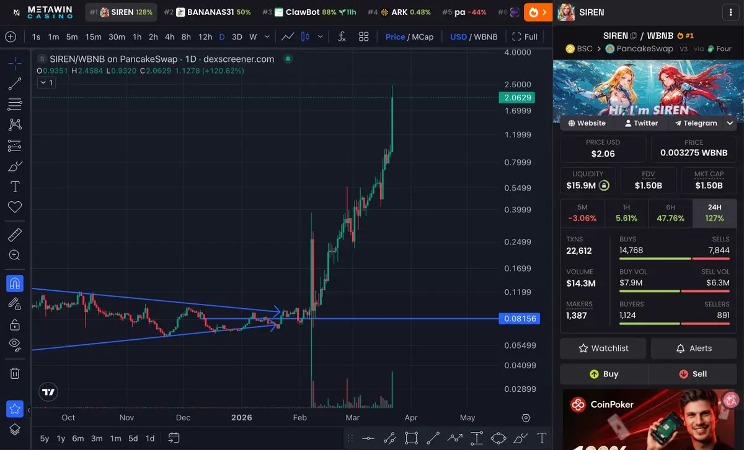
Task: Collapse the indicator legend toggle showing 1
Action: click(x=46, y=82)
